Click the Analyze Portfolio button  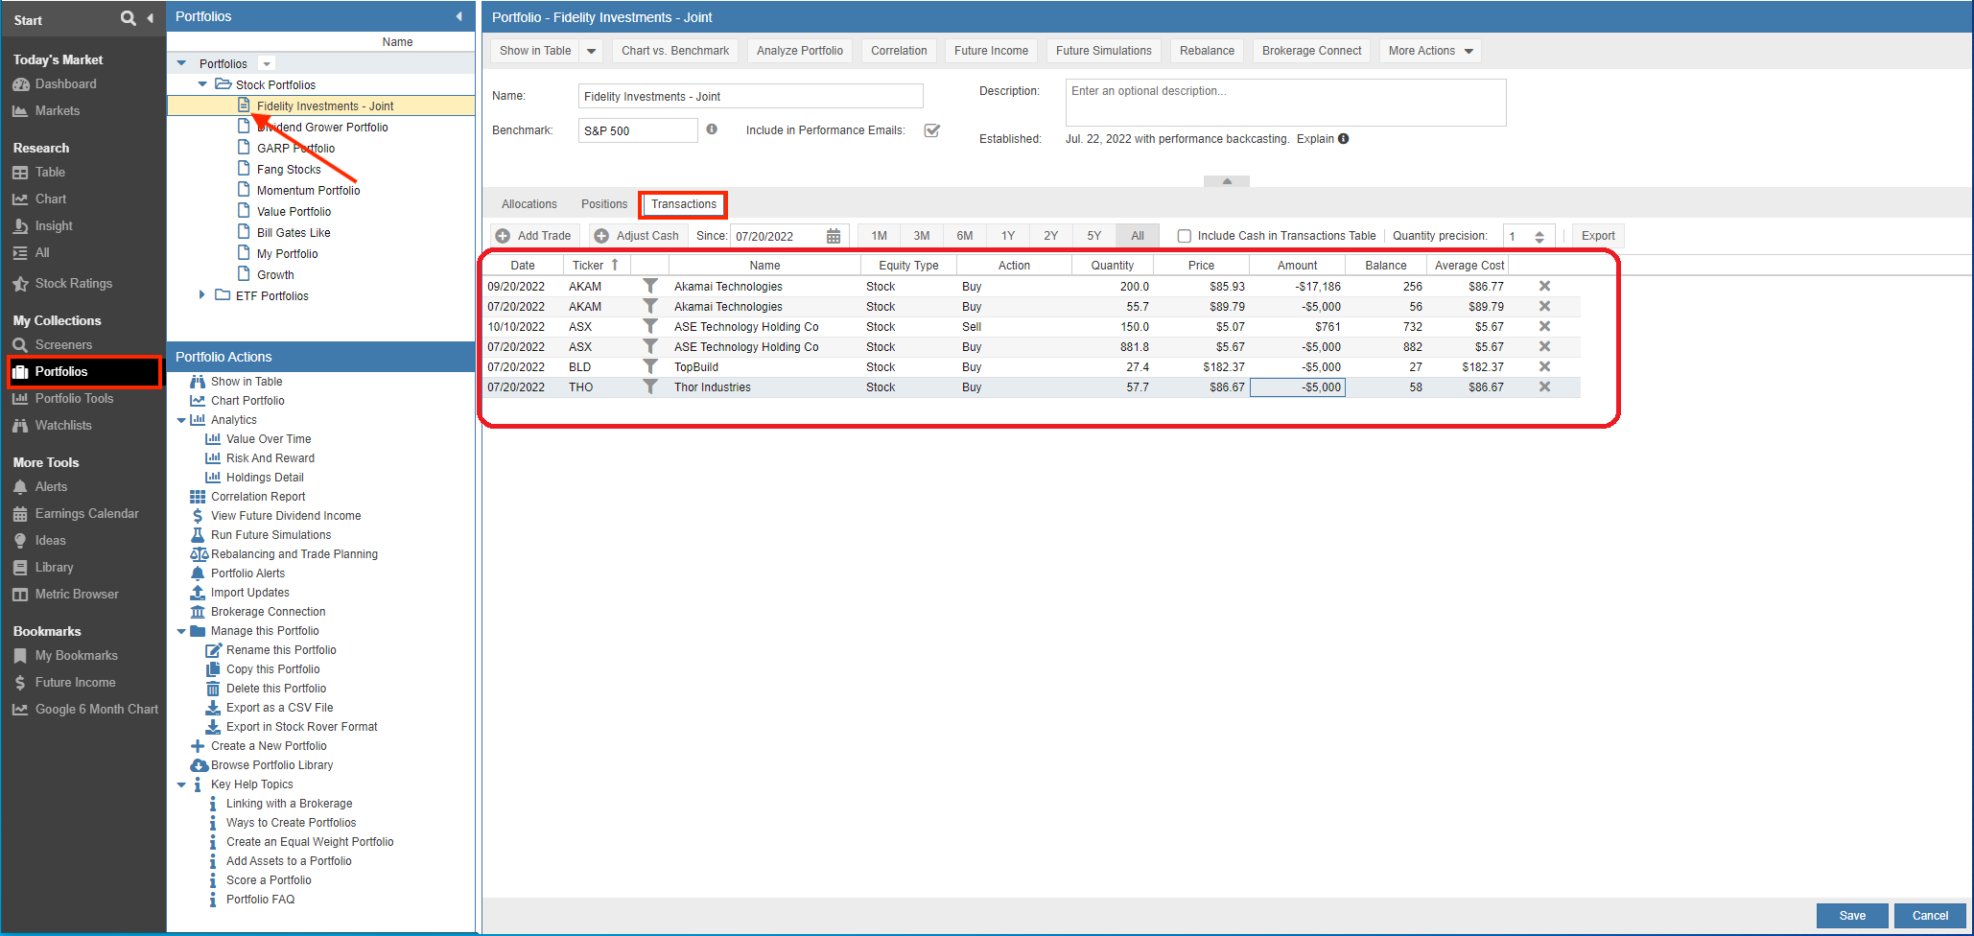pyautogui.click(x=800, y=51)
